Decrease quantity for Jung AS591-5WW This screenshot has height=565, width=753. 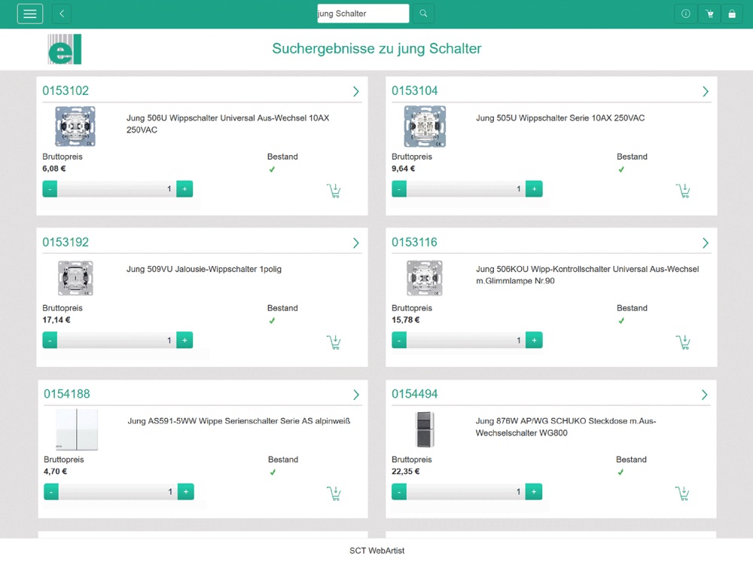[51, 491]
